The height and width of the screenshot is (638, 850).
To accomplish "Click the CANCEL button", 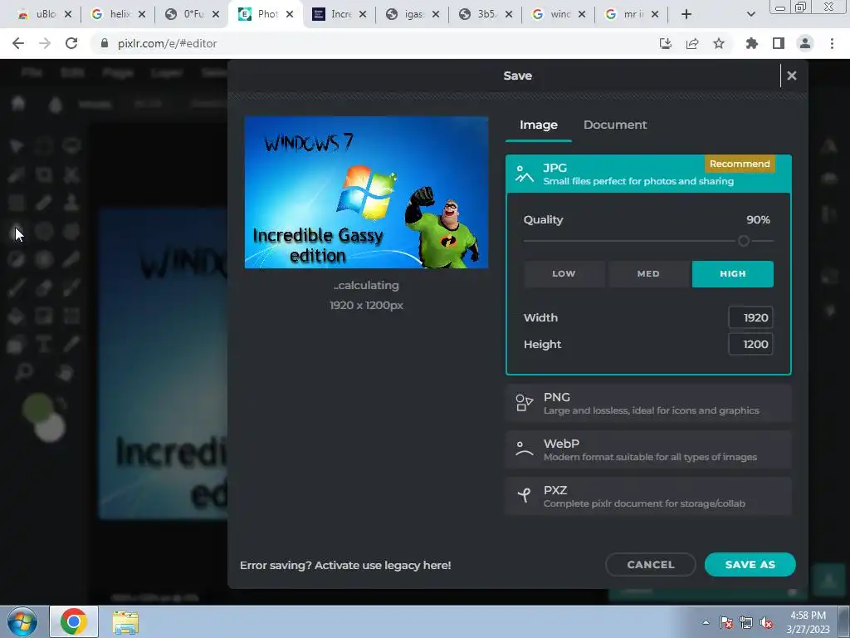I will point(651,564).
